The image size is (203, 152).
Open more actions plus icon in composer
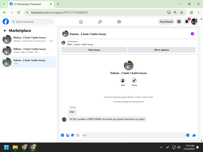pyautogui.click(x=63, y=135)
